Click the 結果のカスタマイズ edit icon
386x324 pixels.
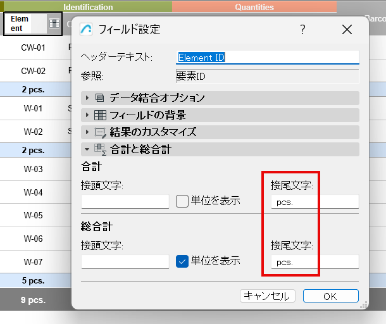101,132
